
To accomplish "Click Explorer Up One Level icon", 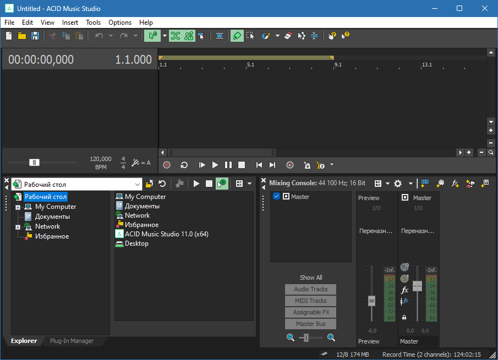I will coord(149,184).
